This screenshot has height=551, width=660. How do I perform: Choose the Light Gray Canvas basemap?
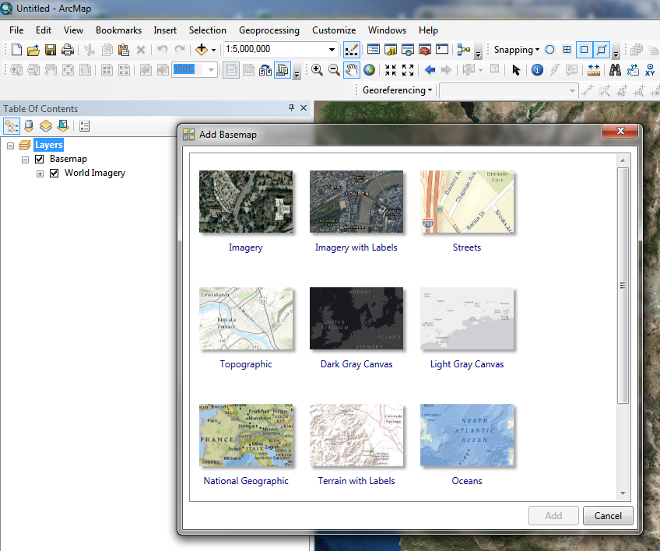pos(467,318)
